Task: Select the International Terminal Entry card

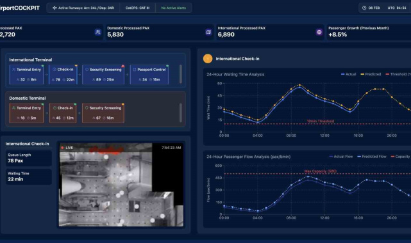Action: coord(26,74)
